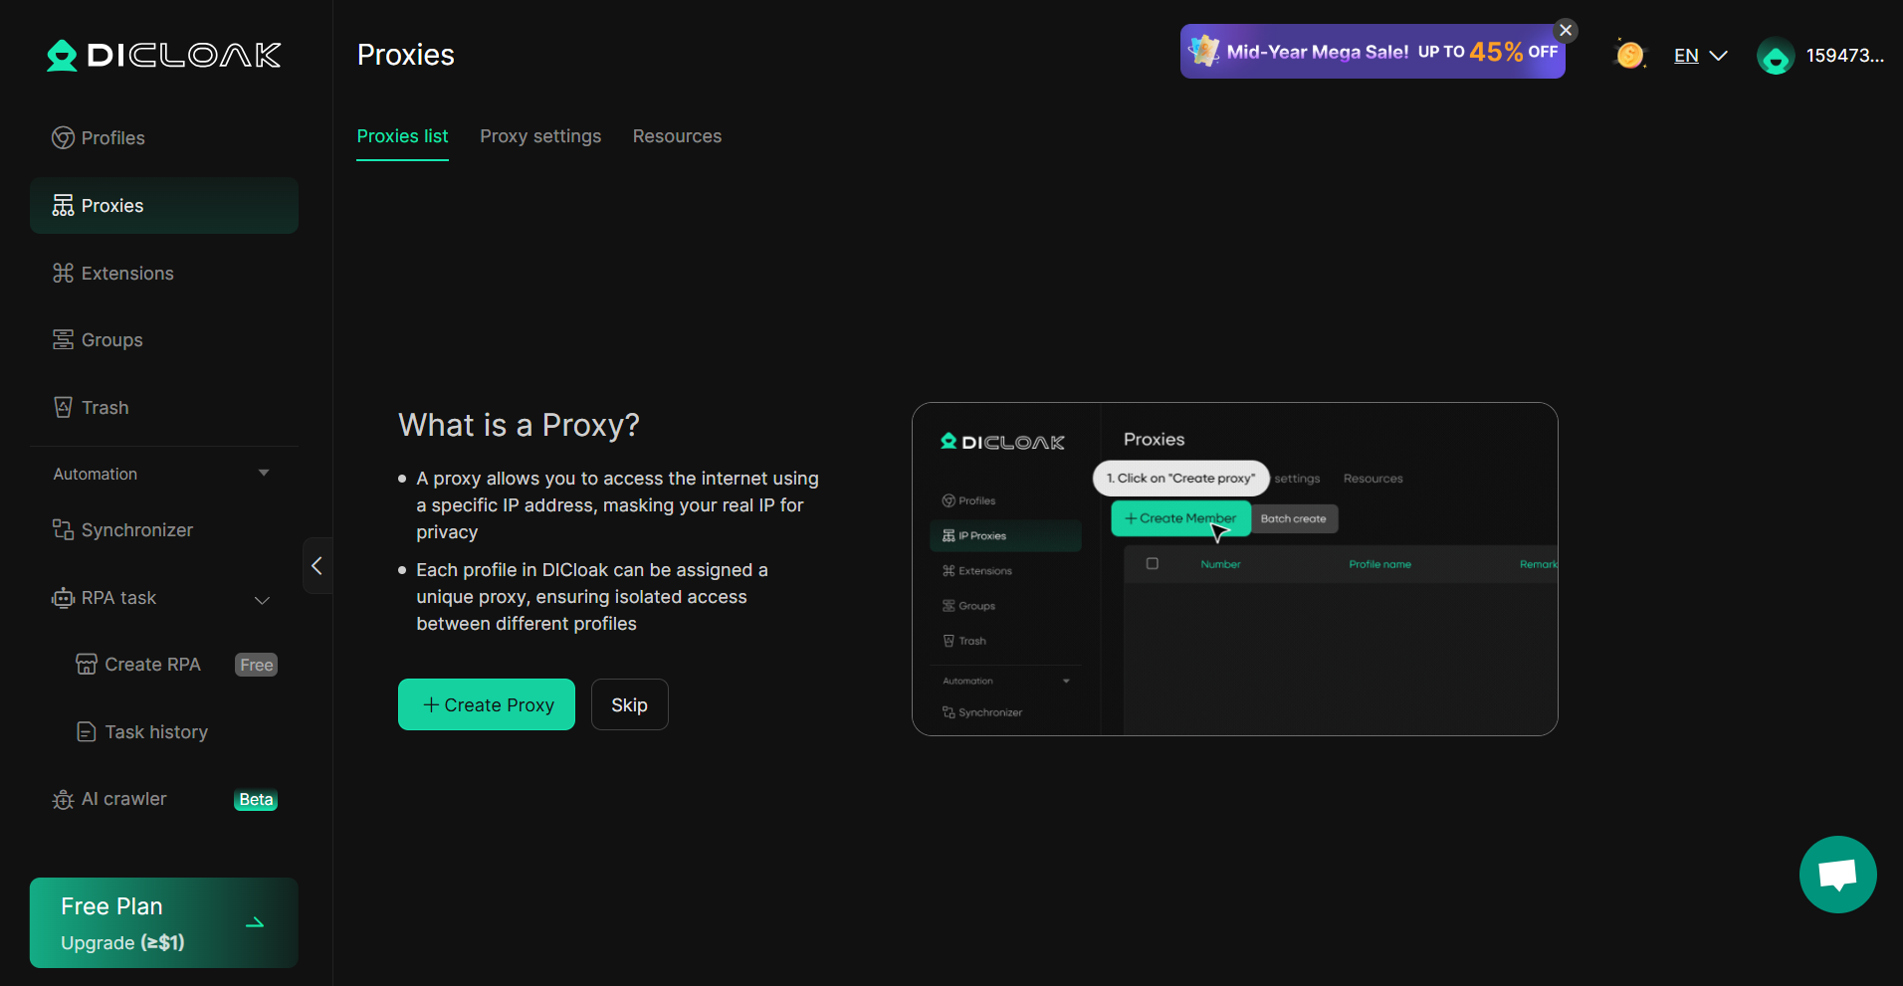Click the gold coin rewards icon
Screen dimensions: 1903x986
pos(1629,55)
